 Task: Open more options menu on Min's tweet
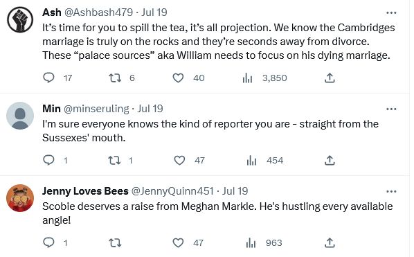[391, 109]
